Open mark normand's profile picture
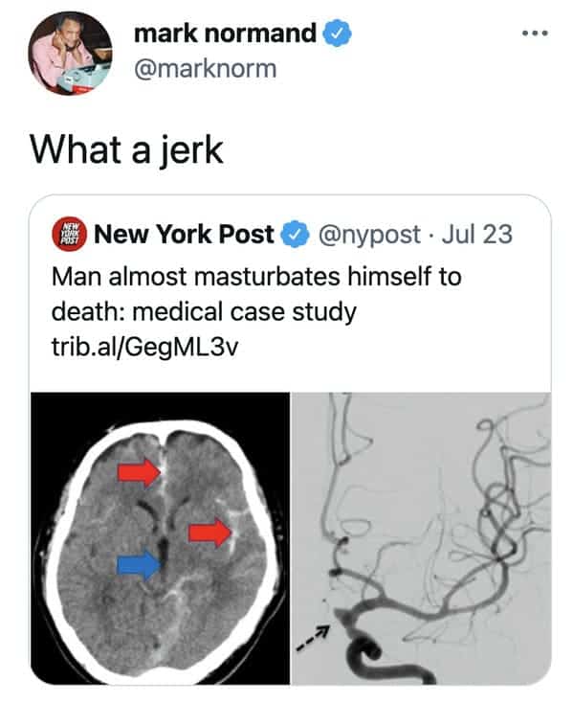Image resolution: width=573 pixels, height=703 pixels. pos(70,53)
